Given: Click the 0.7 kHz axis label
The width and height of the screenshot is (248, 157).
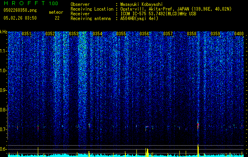Looking at the screenshot, I should point(4,130).
